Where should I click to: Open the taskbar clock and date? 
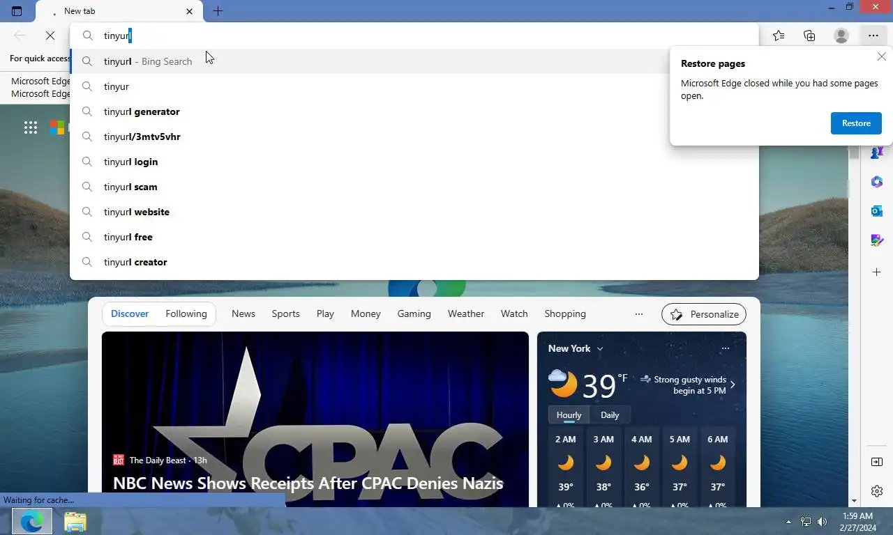pyautogui.click(x=858, y=521)
